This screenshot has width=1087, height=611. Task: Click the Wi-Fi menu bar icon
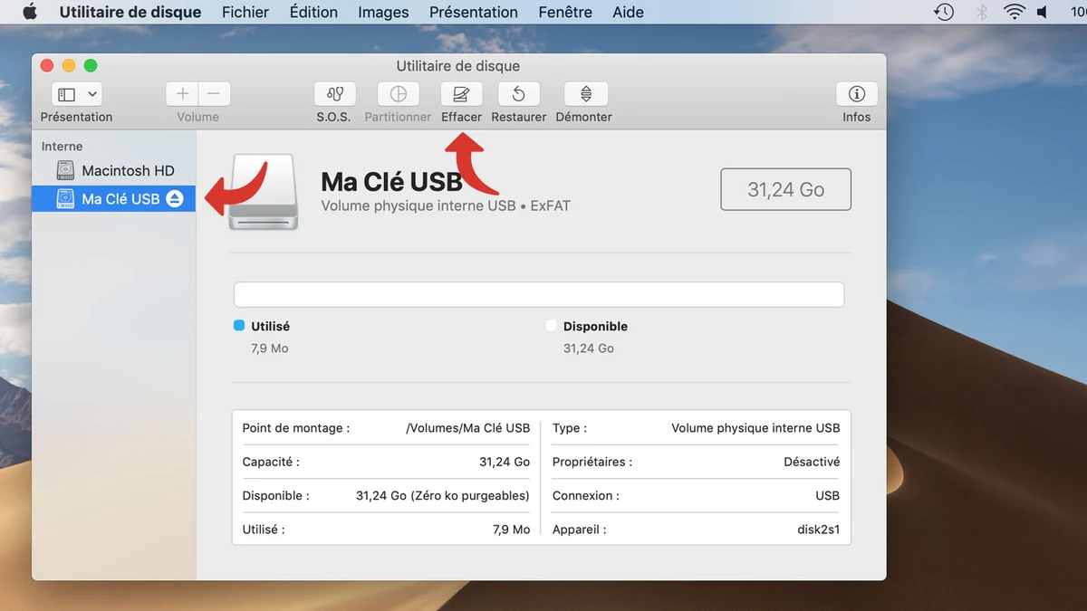pyautogui.click(x=1014, y=12)
